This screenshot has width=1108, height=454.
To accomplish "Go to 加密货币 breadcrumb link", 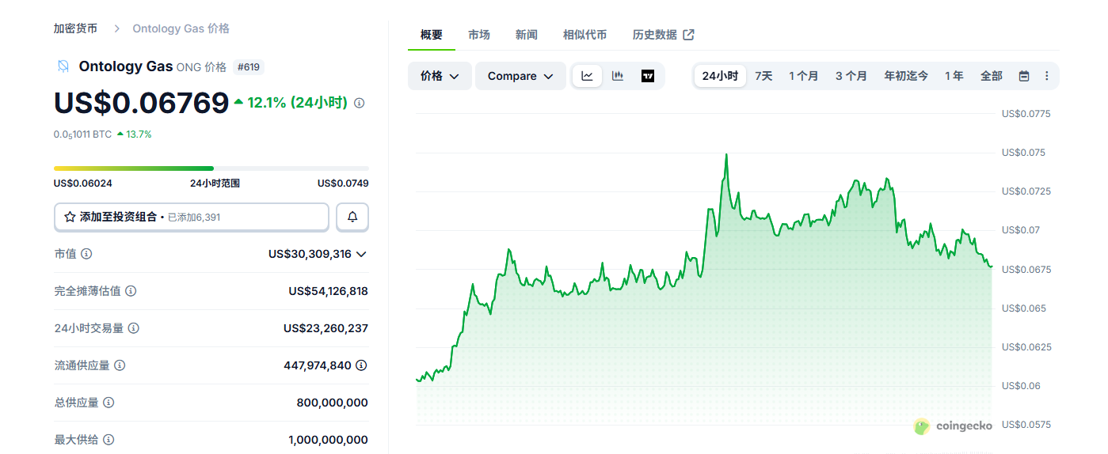I will 75,28.
